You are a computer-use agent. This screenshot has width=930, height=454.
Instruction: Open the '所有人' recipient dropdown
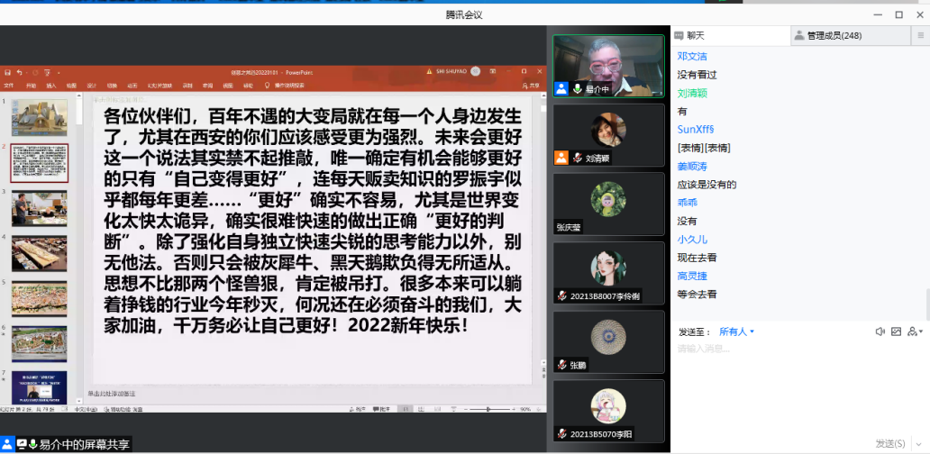point(736,331)
